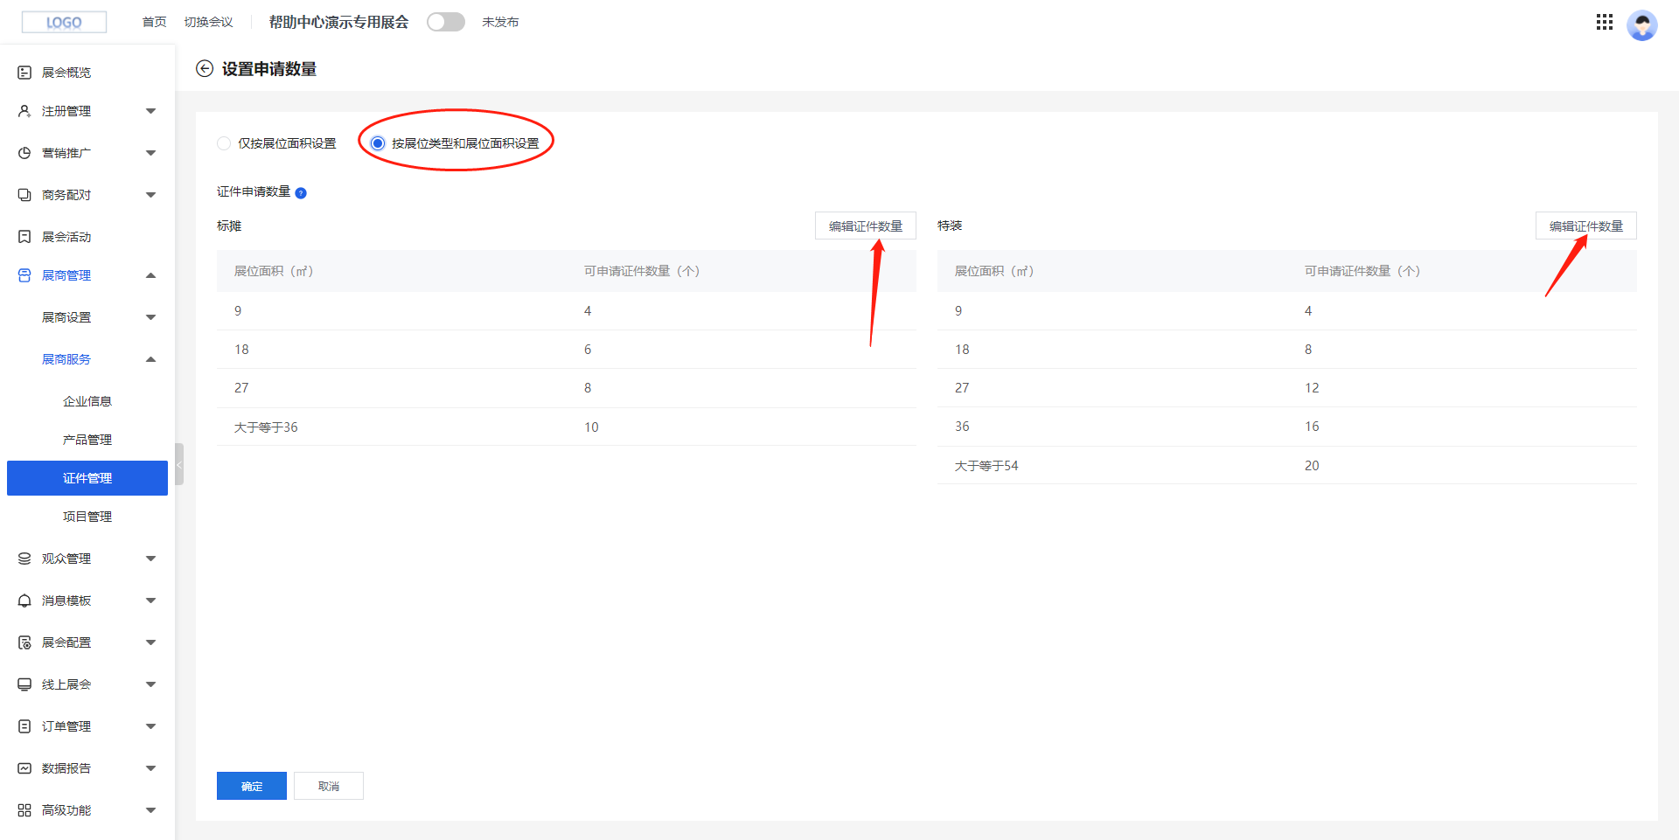Toggle the 未发布 publish switch
Image resolution: width=1679 pixels, height=840 pixels.
pos(446,22)
